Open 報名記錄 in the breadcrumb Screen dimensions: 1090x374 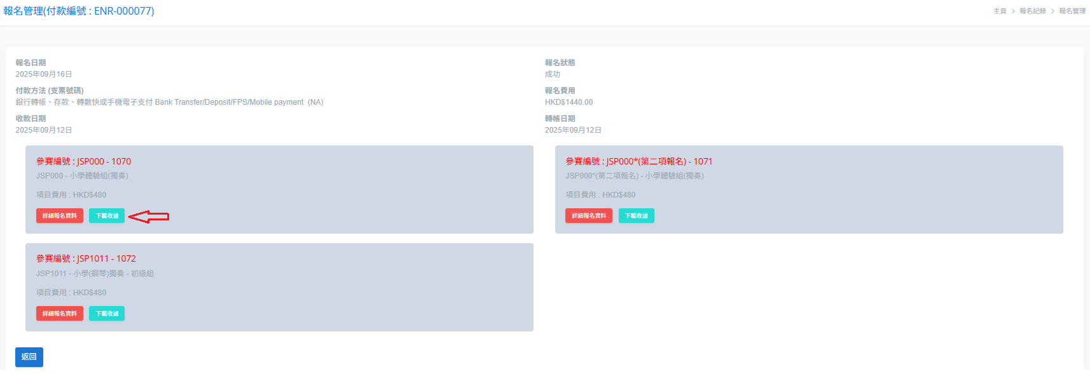coord(1033,11)
